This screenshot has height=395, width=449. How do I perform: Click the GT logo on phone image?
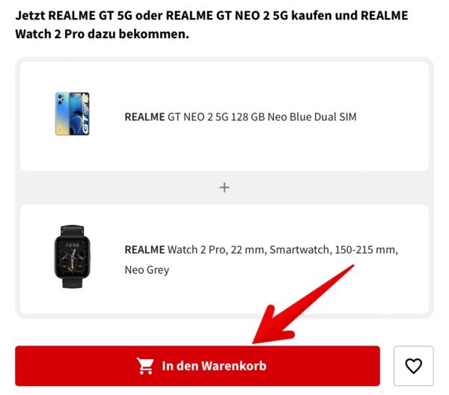click(85, 114)
